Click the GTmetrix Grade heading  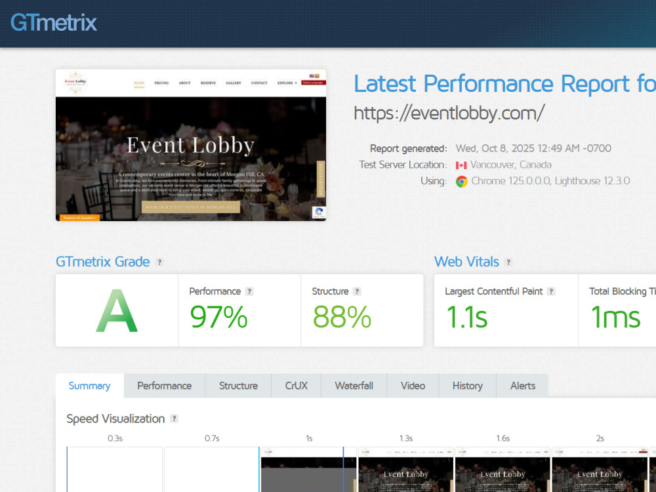(x=102, y=262)
